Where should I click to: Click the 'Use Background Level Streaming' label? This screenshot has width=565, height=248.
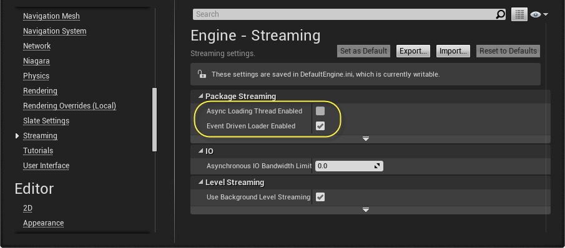[x=258, y=197]
